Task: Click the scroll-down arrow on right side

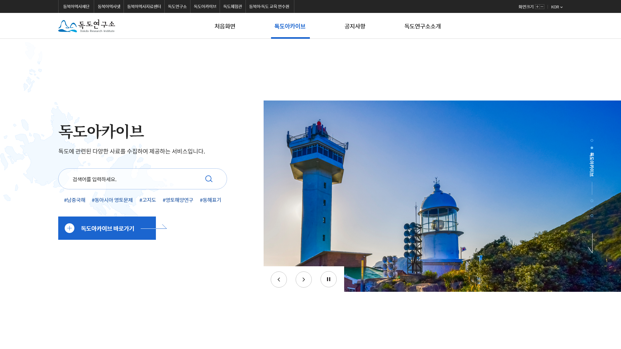Action: point(591,243)
